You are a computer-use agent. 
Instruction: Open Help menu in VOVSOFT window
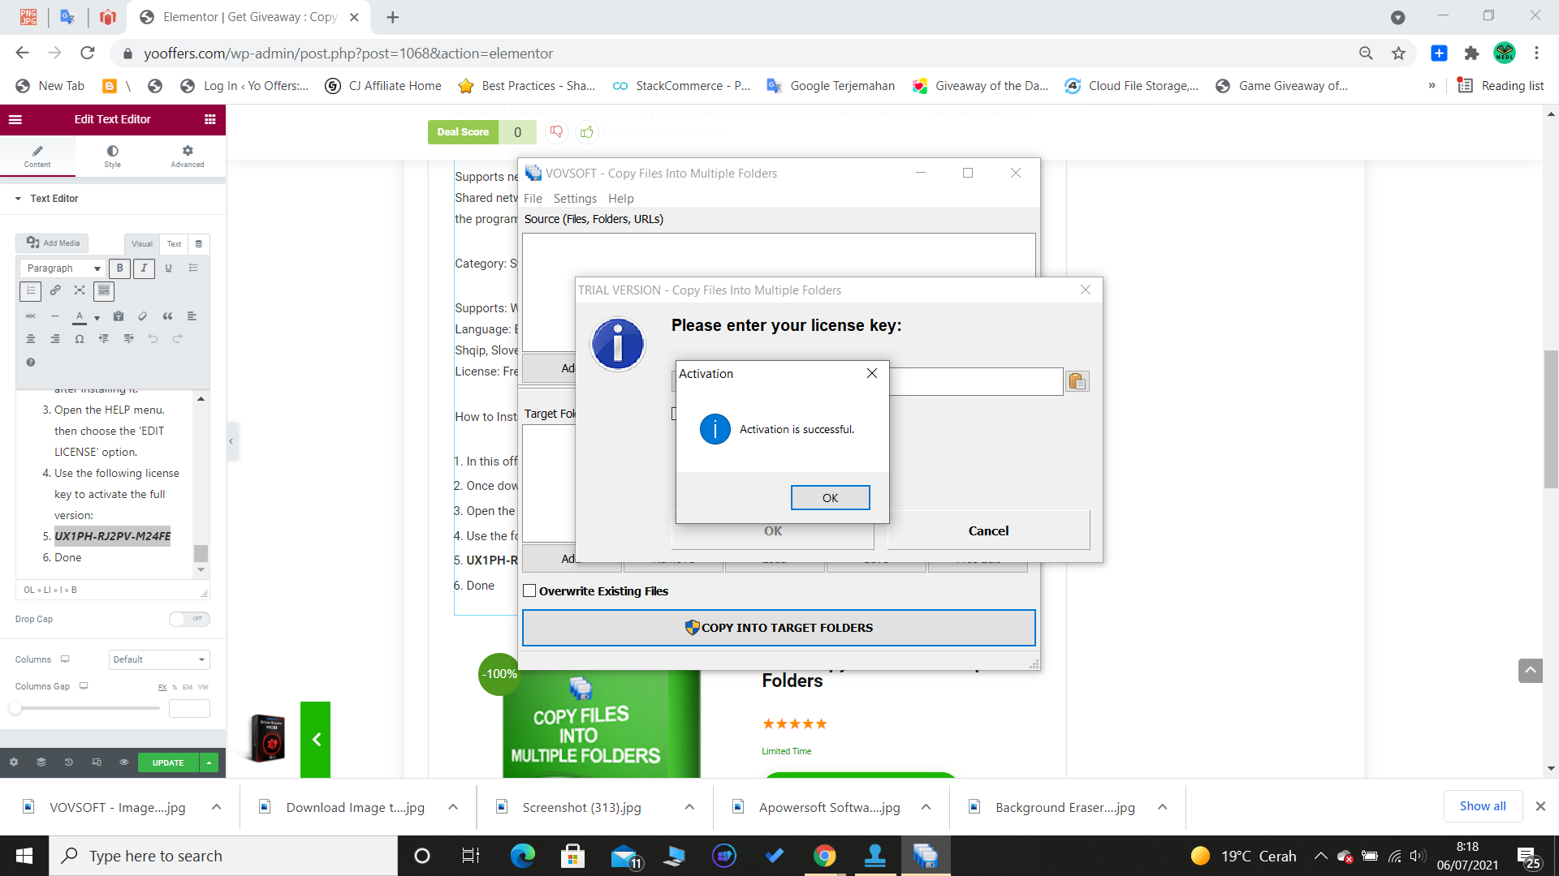[x=621, y=199]
